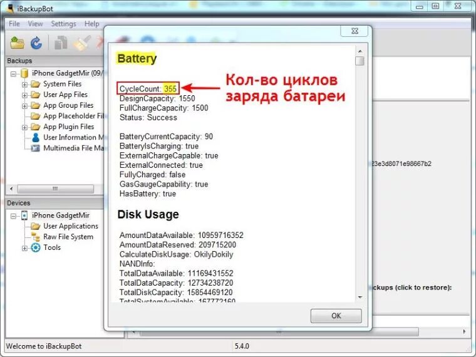Click CalculateDiskUsage: OkilyDokily line
This screenshot has height=357, width=476.
(177, 254)
